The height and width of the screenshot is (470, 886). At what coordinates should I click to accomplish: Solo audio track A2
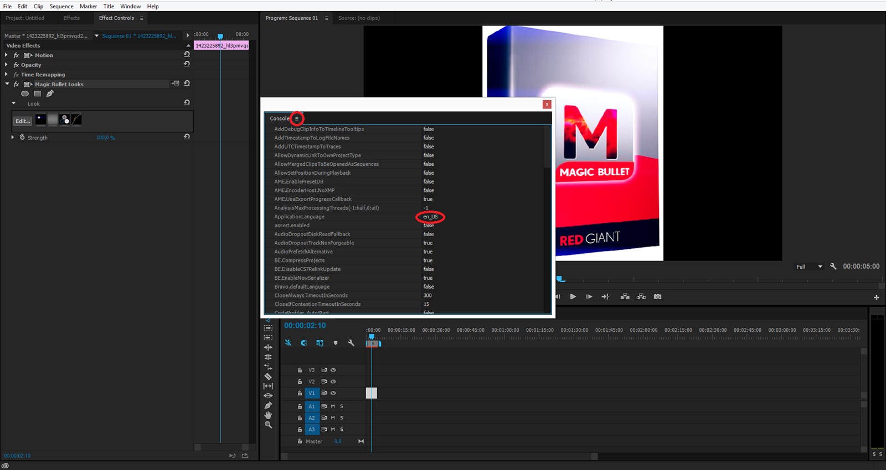tap(342, 418)
